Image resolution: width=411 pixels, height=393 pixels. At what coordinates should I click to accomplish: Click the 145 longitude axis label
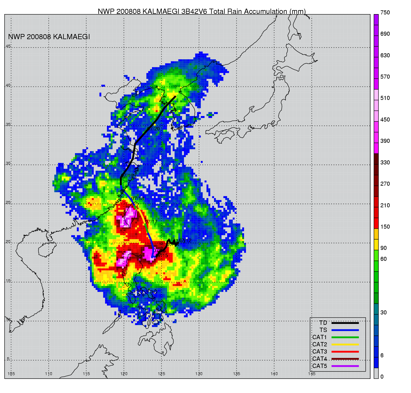pos(311,374)
